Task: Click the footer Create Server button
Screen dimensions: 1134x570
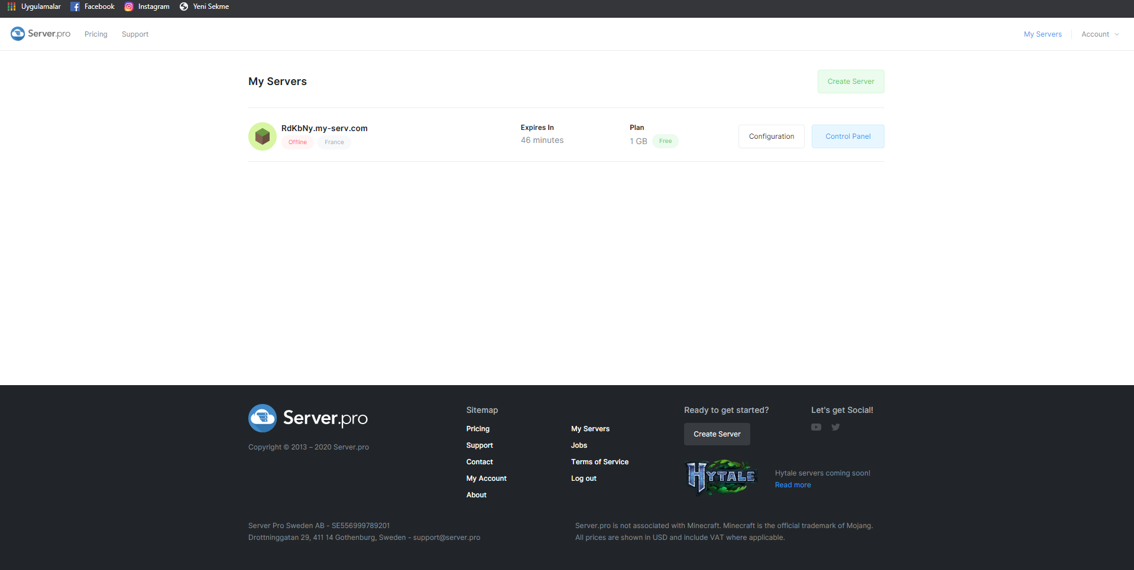Action: tap(717, 434)
